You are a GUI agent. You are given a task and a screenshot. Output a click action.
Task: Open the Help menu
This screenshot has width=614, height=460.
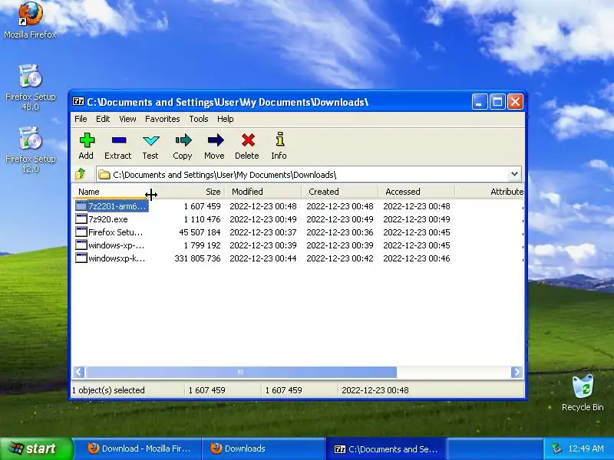click(x=225, y=119)
